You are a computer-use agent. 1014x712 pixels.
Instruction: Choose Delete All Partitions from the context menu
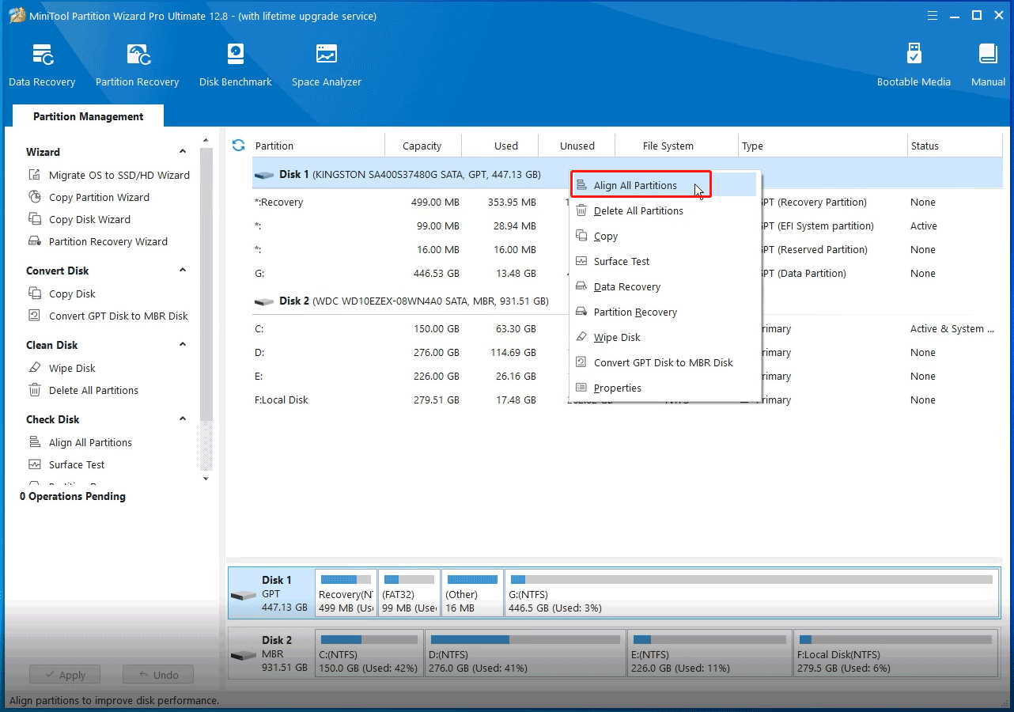coord(664,210)
